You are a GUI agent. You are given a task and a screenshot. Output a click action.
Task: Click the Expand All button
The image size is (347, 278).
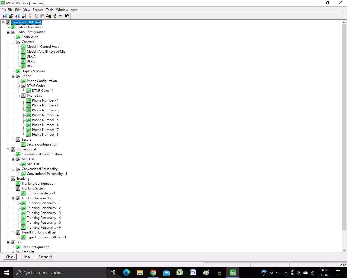45,257
